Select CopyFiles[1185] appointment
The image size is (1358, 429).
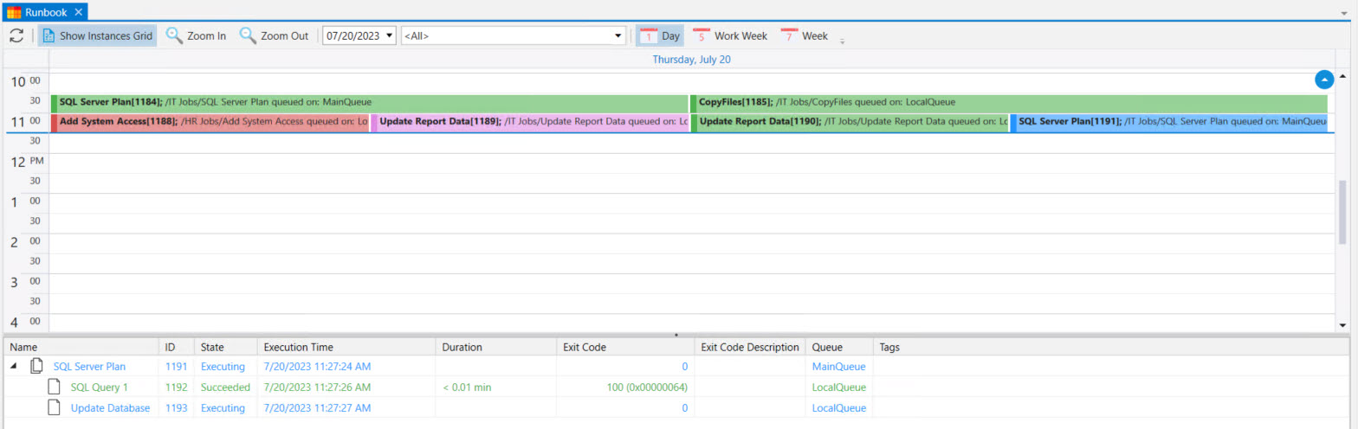[x=1009, y=102]
